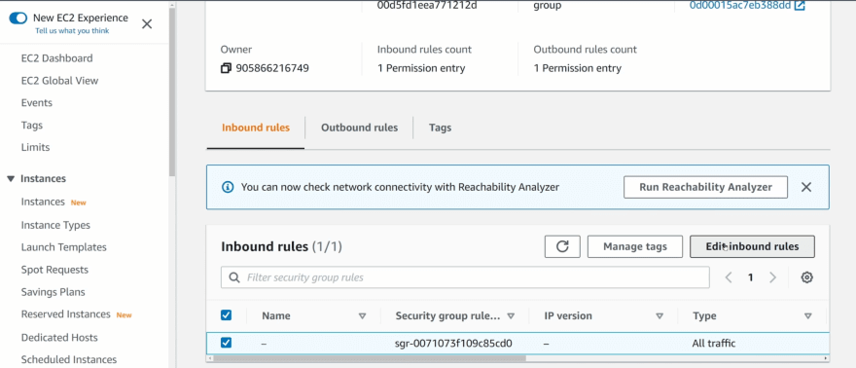Open the Tell us what you think link
This screenshot has width=856, height=368.
72,30
